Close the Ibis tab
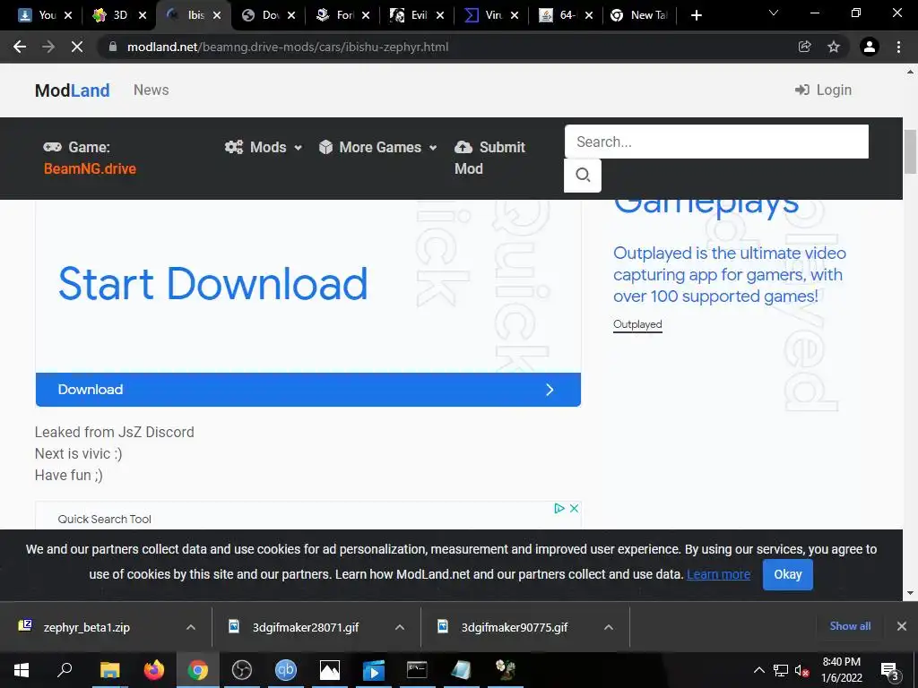918x688 pixels. coord(217,15)
